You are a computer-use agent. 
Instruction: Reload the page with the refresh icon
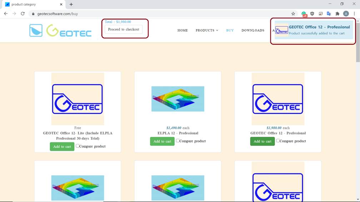[x=22, y=14]
